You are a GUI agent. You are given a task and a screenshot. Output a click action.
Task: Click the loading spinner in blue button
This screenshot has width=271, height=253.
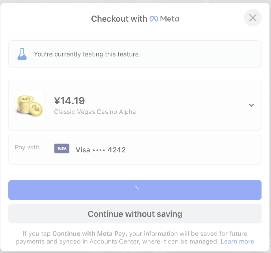click(137, 189)
